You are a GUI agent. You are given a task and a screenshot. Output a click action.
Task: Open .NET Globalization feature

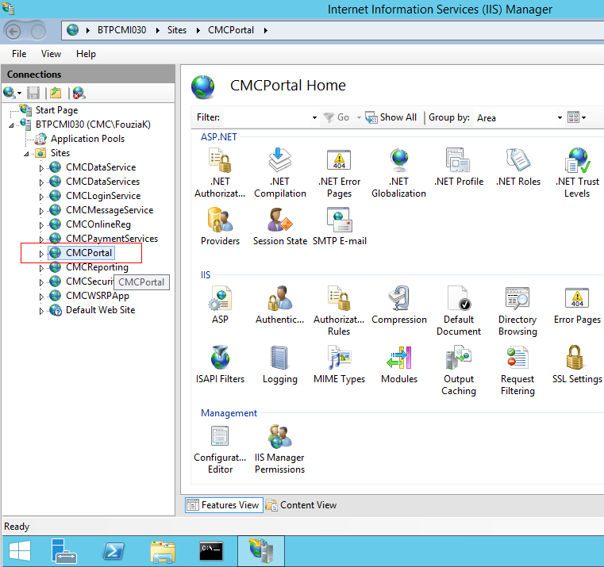[x=398, y=173]
